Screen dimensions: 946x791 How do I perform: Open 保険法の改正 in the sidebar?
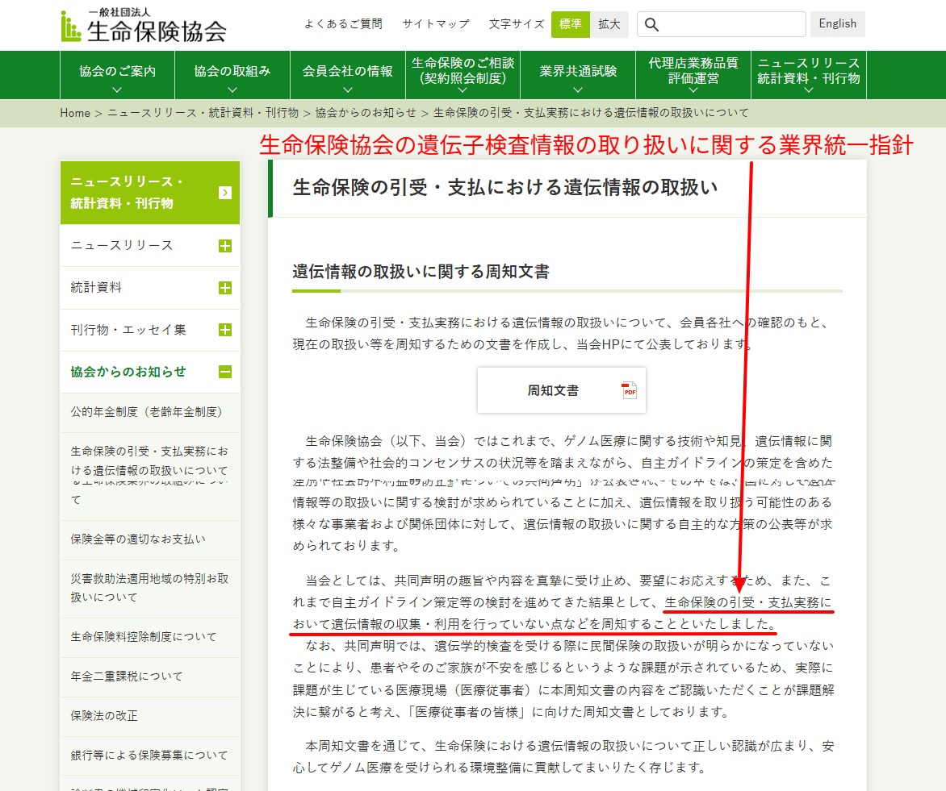pos(106,717)
